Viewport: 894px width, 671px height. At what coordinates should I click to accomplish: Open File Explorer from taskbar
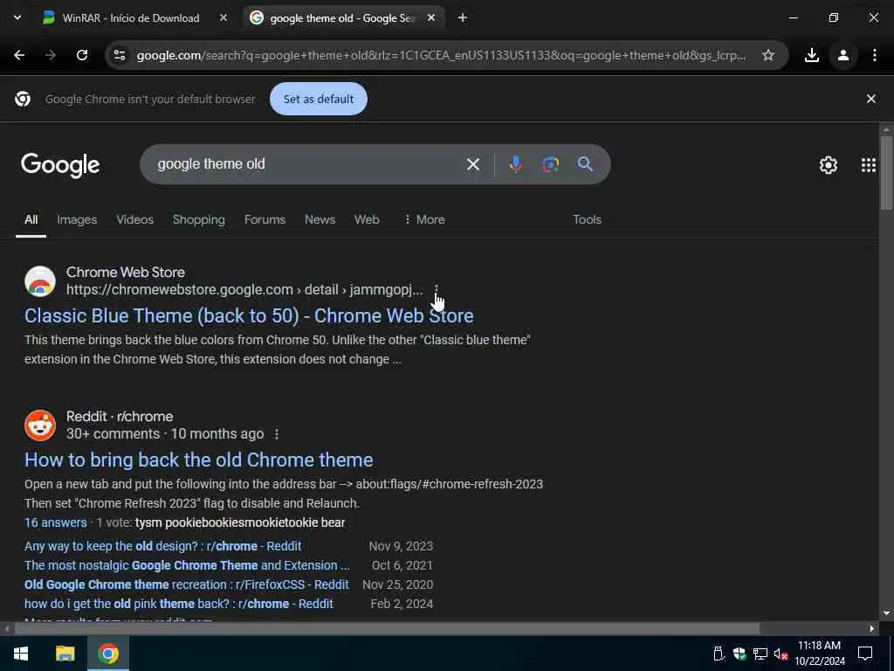point(65,654)
